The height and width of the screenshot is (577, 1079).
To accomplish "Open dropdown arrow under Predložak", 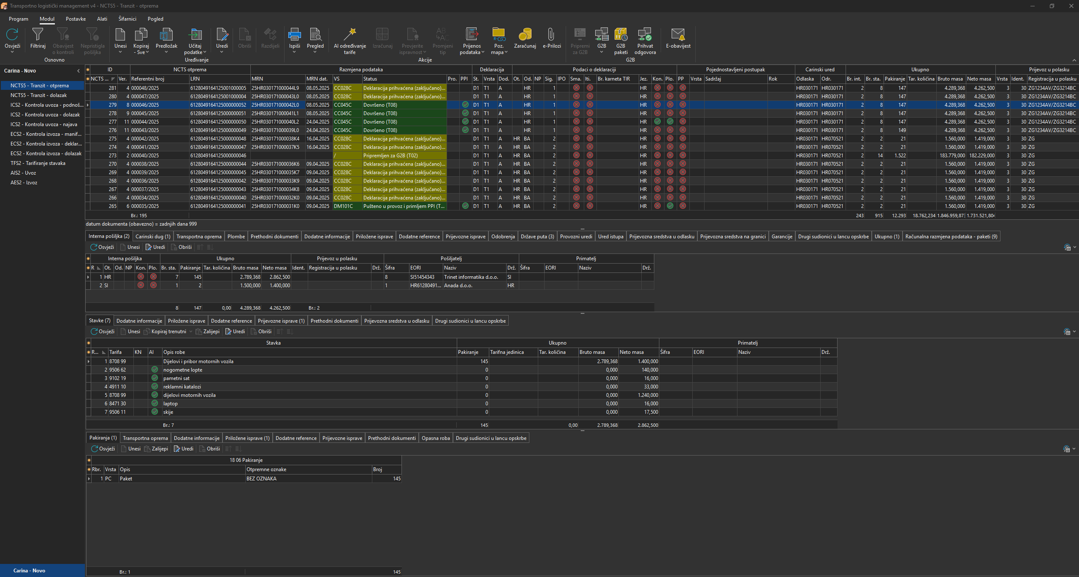I will coord(166,52).
